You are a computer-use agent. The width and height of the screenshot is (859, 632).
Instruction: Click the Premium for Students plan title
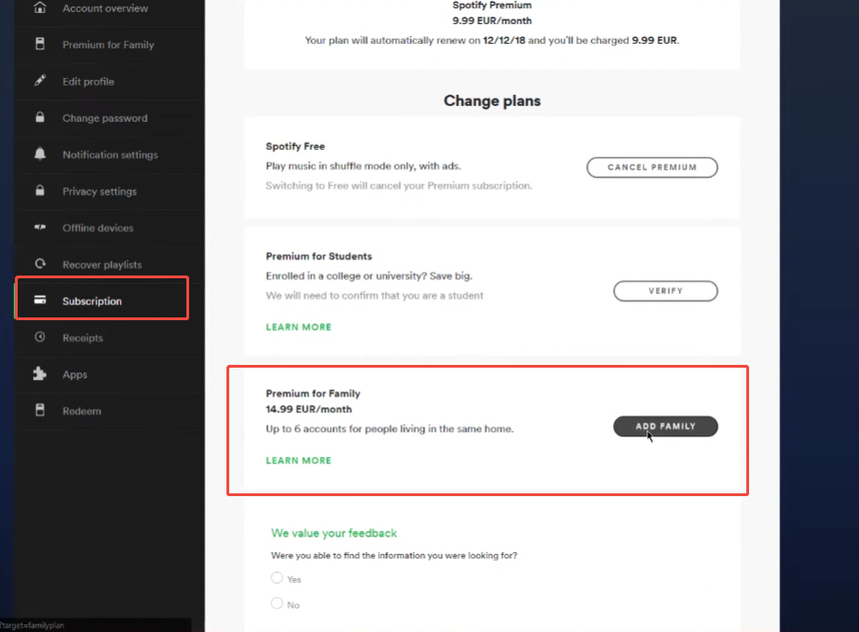[319, 256]
